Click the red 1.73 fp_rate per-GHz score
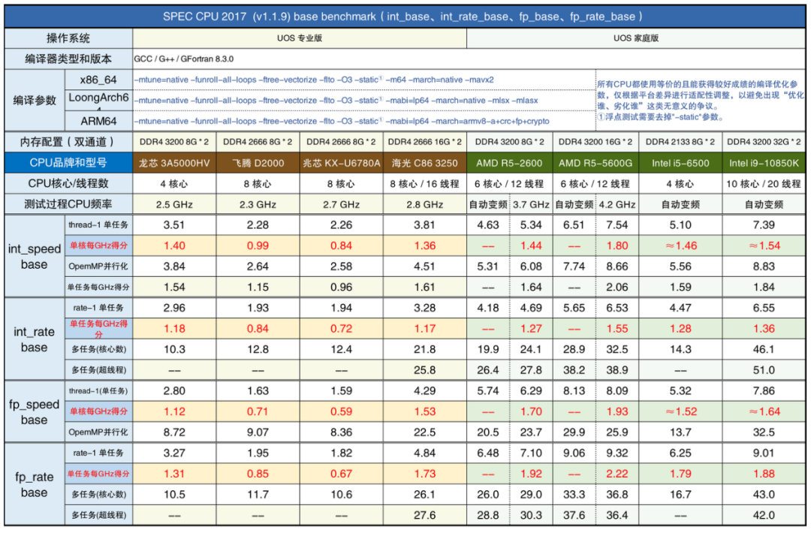This screenshot has width=811, height=536. coord(424,474)
